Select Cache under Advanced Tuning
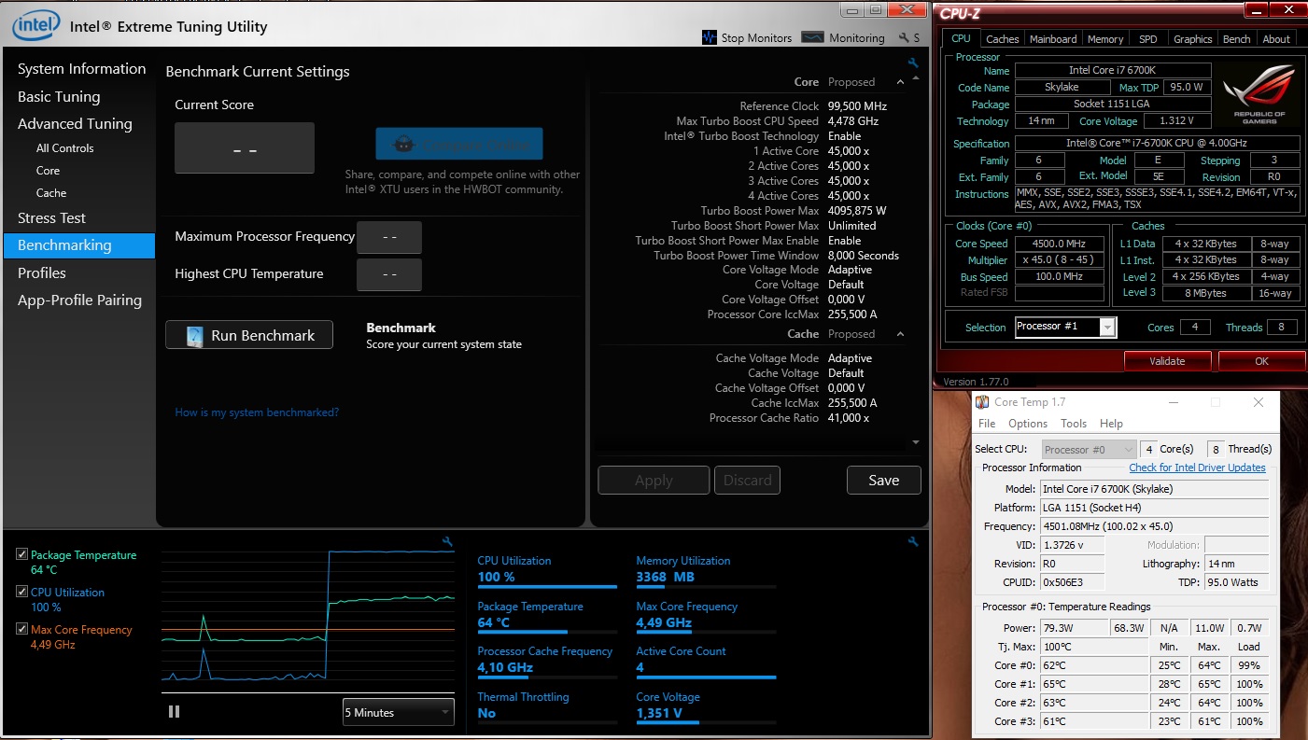Image resolution: width=1308 pixels, height=740 pixels. point(51,193)
